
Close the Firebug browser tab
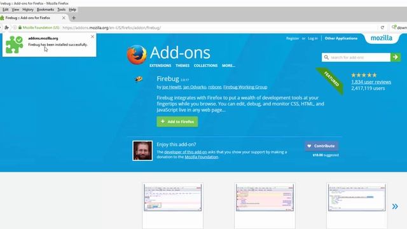click(x=64, y=18)
